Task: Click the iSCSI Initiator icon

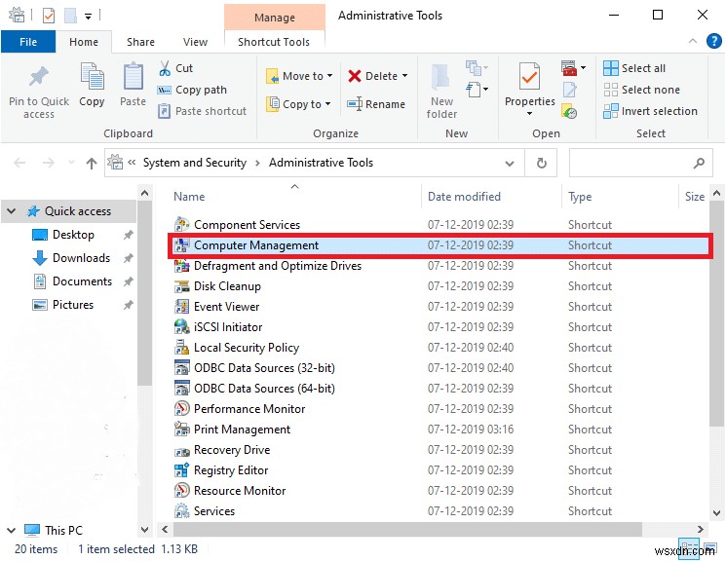Action: (x=181, y=327)
